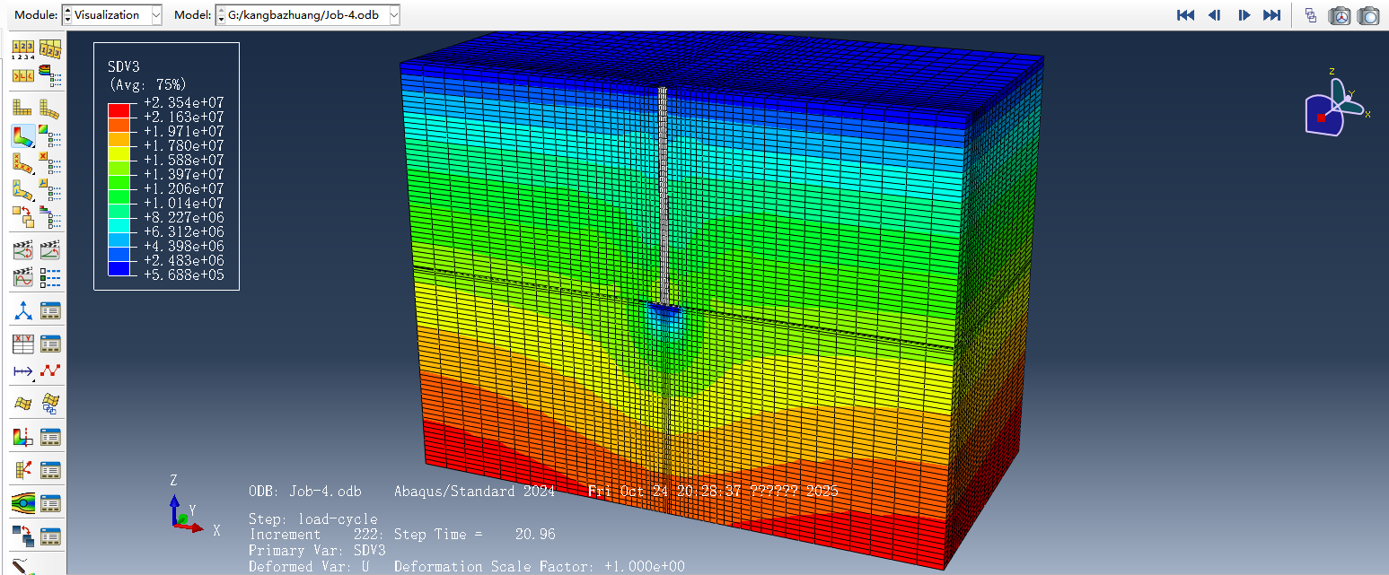
Task: Toggle Allow Multiple Plot States
Action: coord(22,217)
